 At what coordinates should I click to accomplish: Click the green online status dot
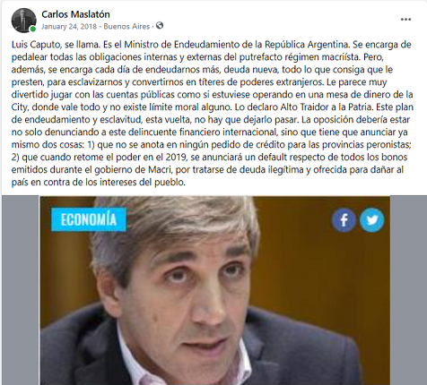click(33, 29)
